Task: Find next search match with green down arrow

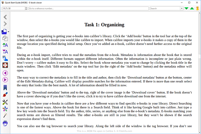Action: 186,8
